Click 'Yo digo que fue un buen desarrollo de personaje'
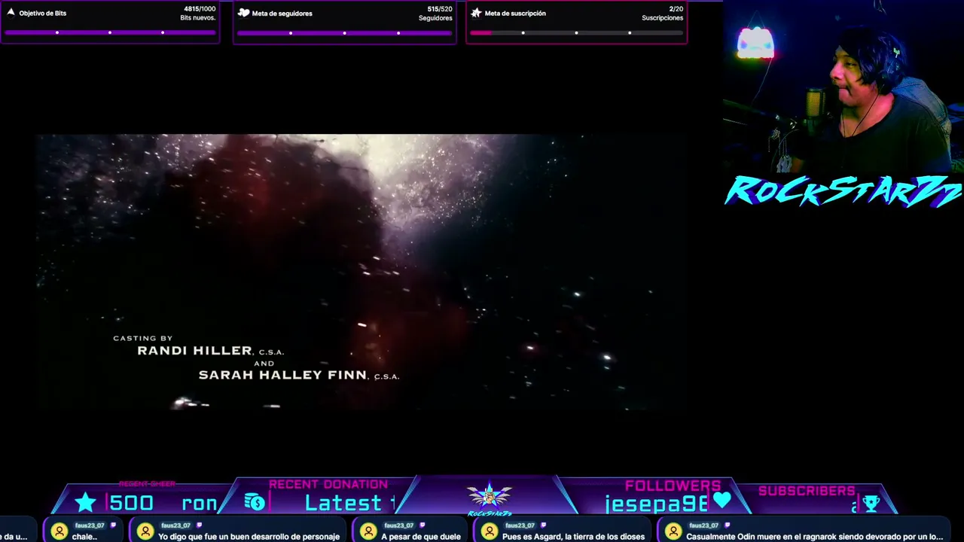This screenshot has height=542, width=964. 249,537
